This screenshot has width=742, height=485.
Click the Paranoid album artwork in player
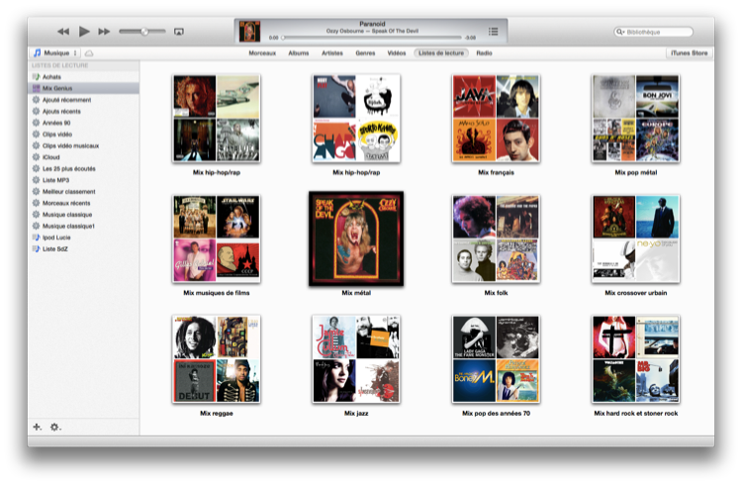tap(250, 32)
